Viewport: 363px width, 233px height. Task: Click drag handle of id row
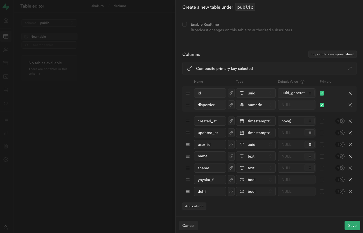pos(188,93)
